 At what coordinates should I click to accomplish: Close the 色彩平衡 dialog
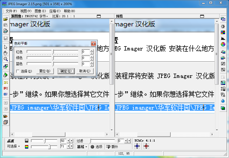point(93,44)
